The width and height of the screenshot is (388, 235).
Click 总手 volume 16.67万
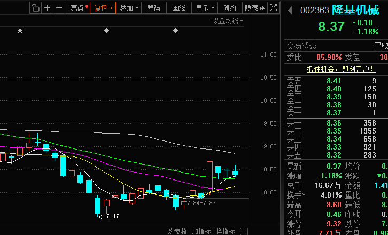(x=328, y=185)
